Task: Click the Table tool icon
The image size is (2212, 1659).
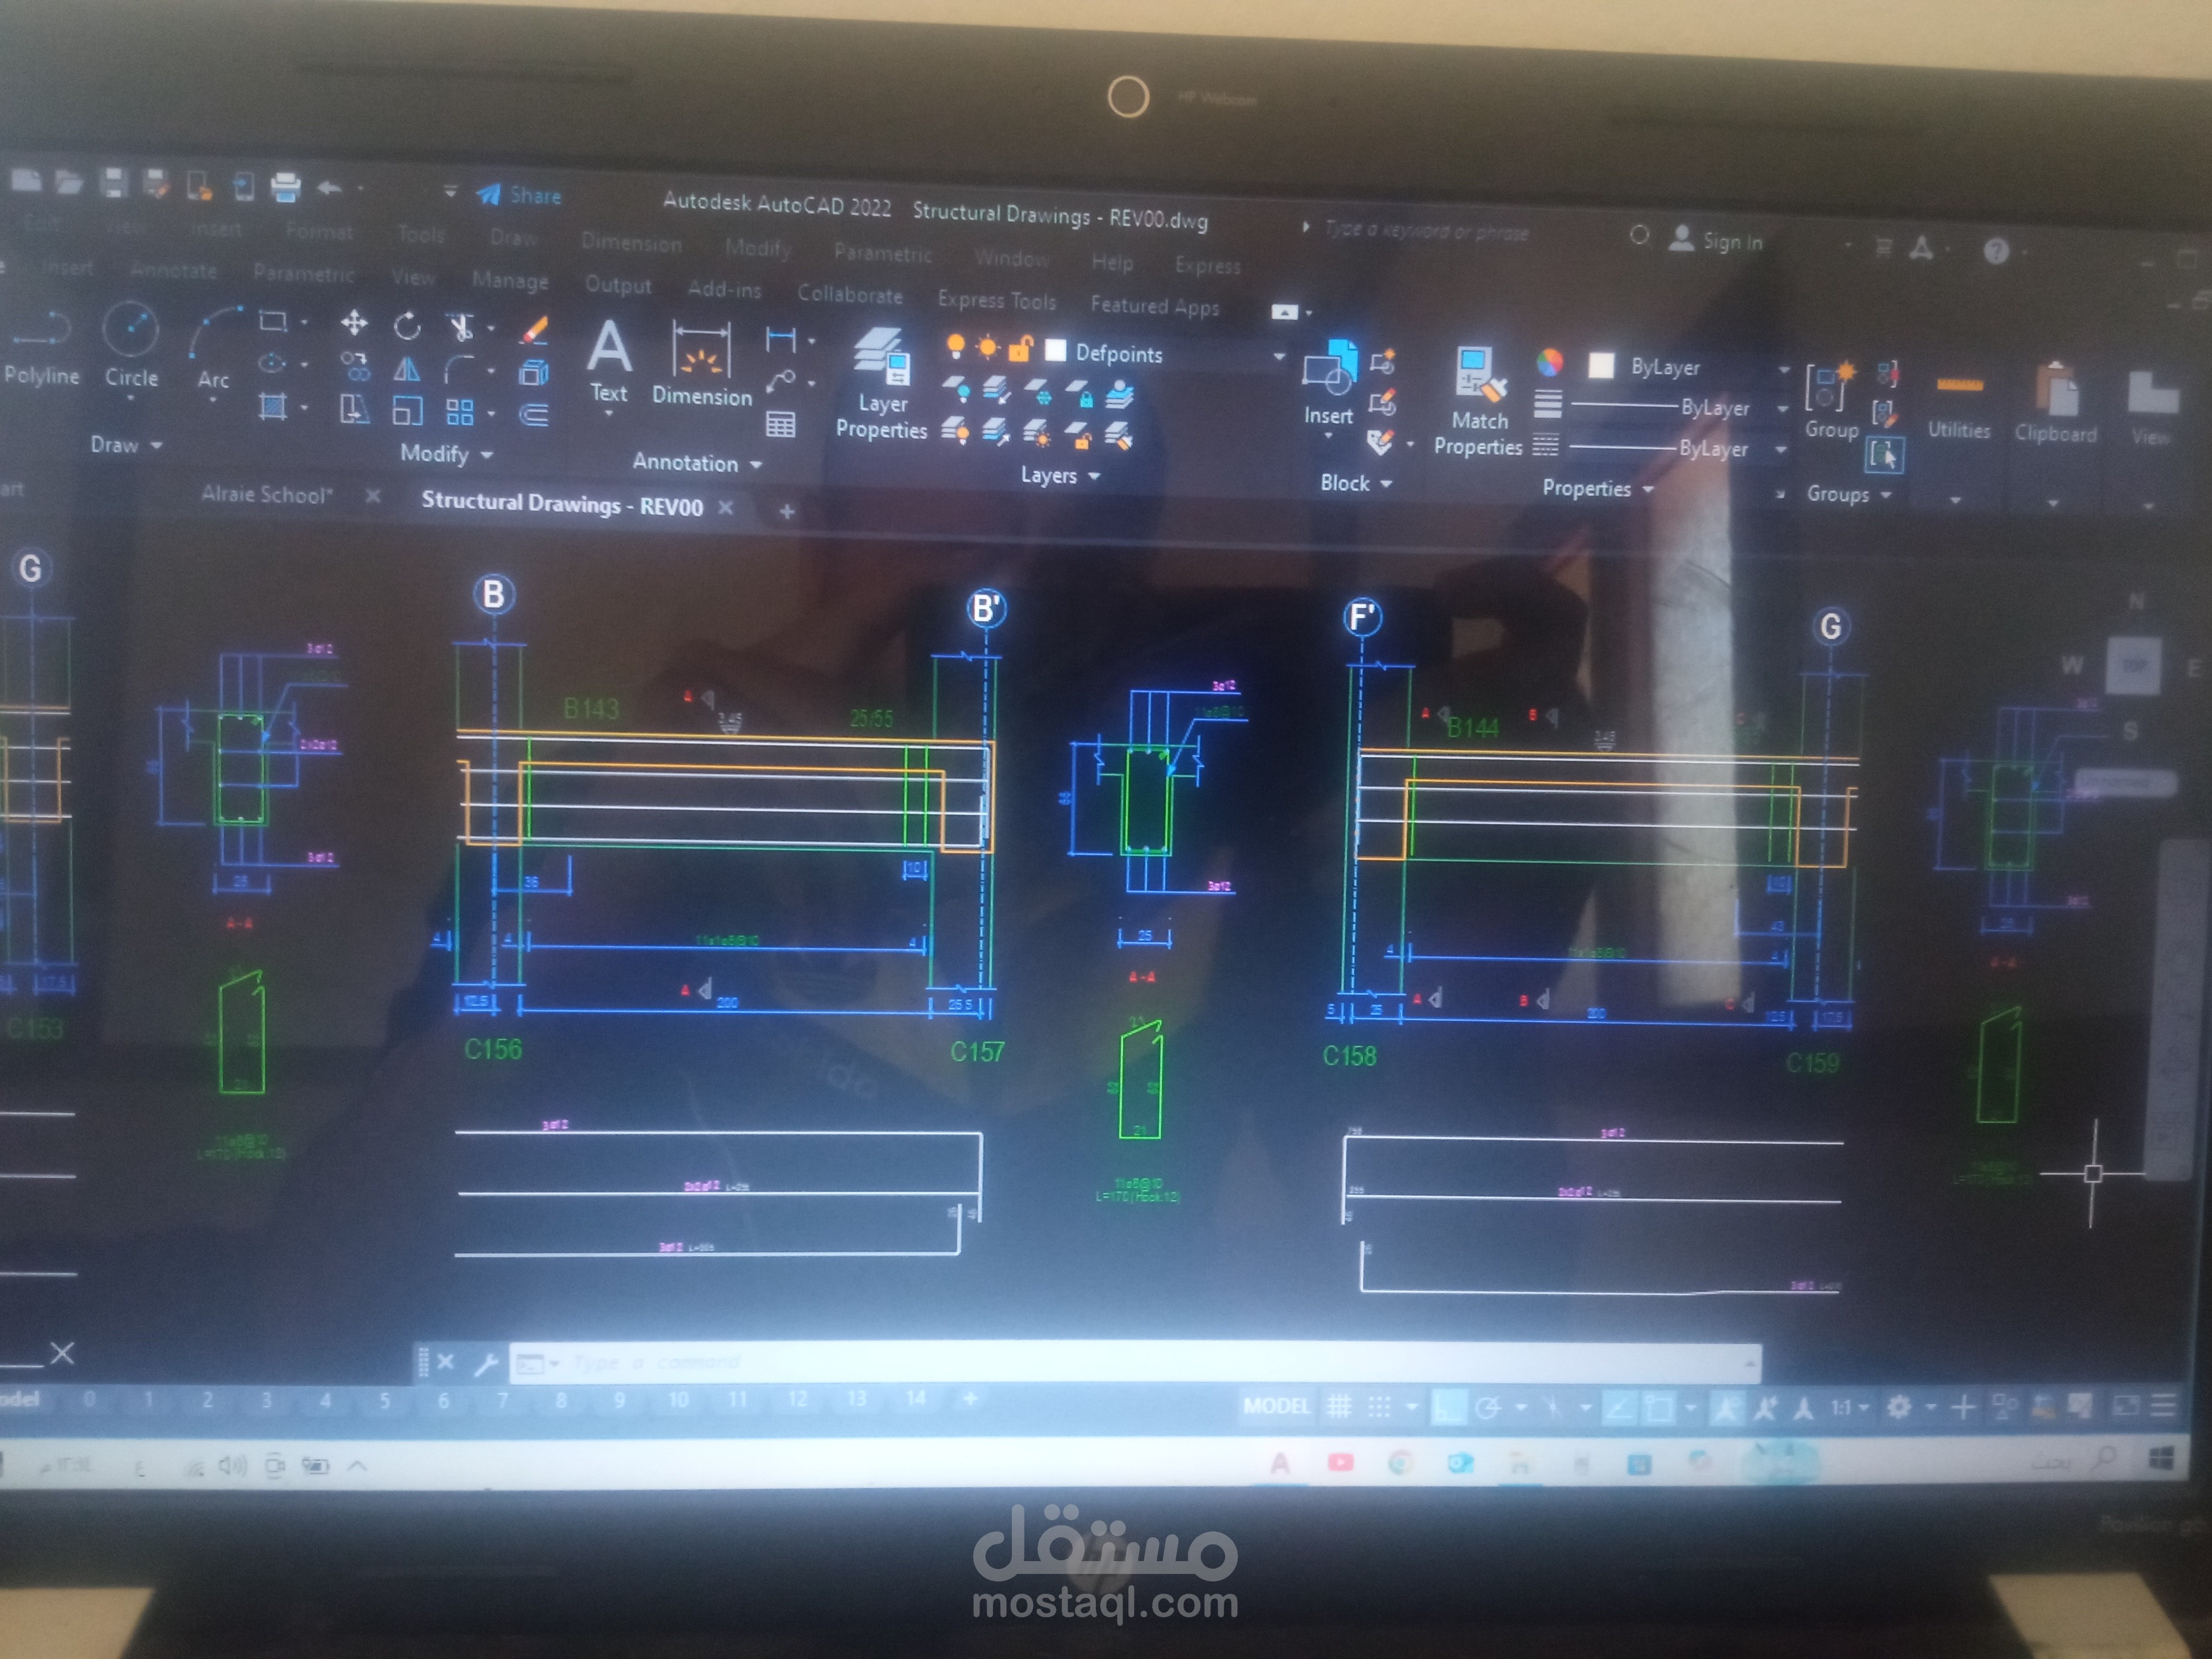Action: [x=780, y=425]
